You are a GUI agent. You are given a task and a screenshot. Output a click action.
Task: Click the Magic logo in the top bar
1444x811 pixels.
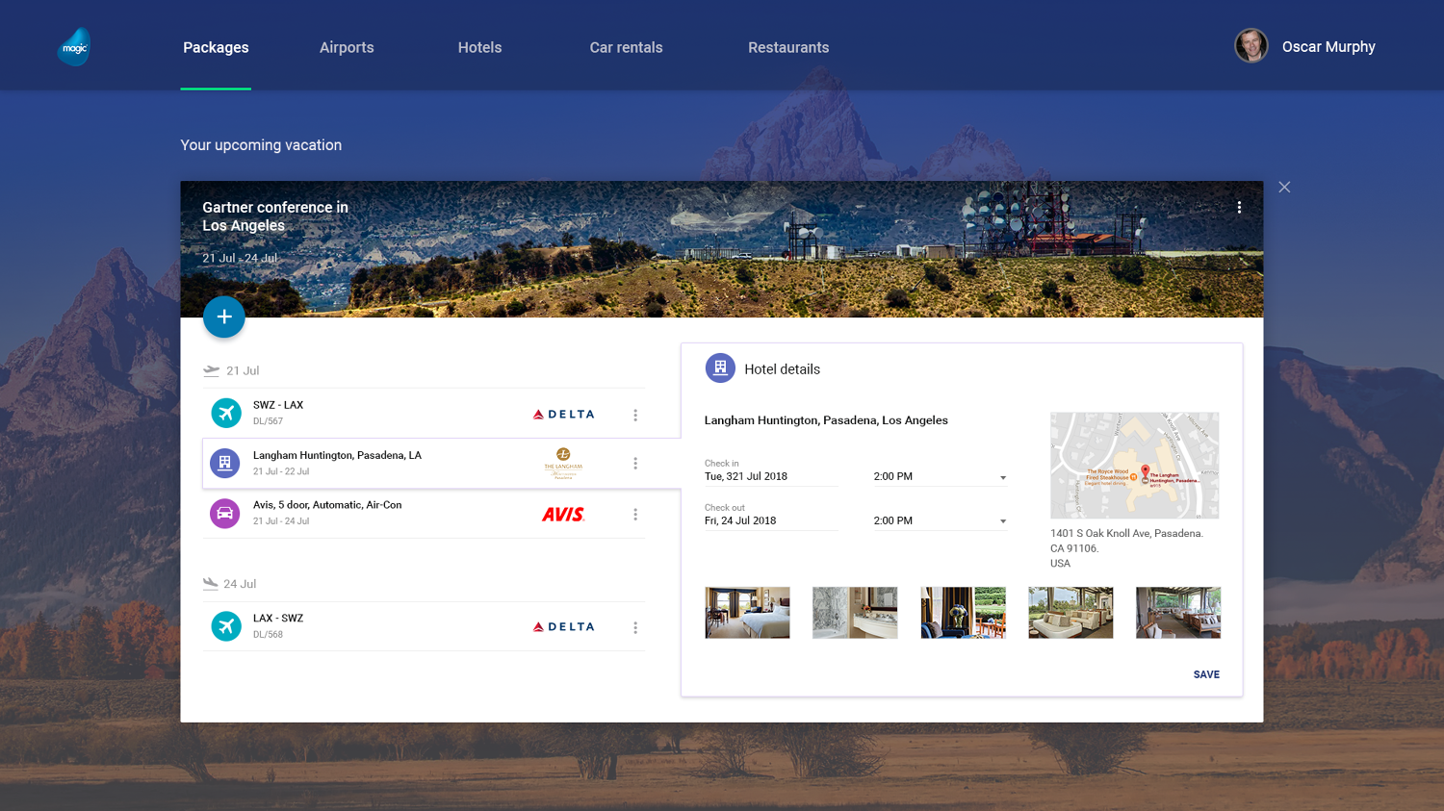pyautogui.click(x=73, y=45)
